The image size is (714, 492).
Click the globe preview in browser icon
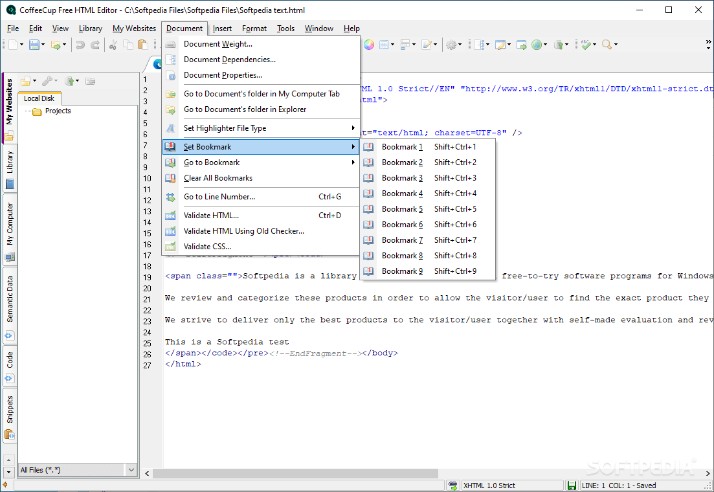click(537, 45)
